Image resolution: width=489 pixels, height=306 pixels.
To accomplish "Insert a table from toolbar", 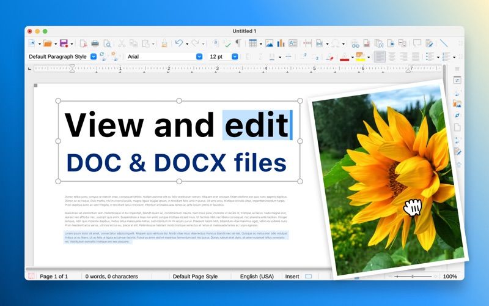I will point(252,43).
